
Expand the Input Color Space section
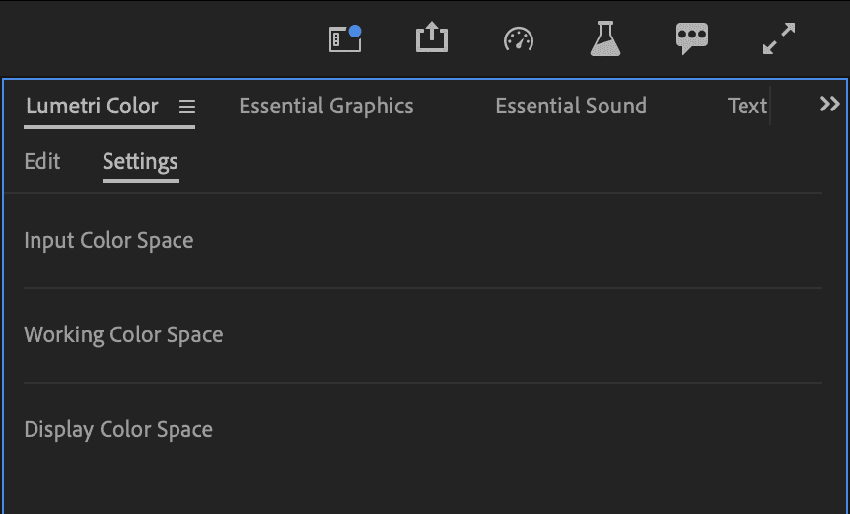point(108,241)
